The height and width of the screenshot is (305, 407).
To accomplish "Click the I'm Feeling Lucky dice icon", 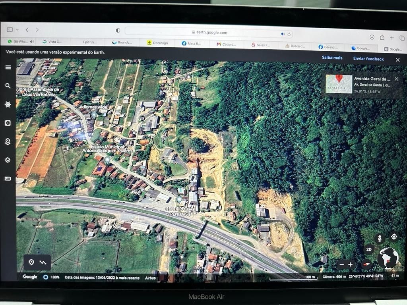I will (8, 123).
